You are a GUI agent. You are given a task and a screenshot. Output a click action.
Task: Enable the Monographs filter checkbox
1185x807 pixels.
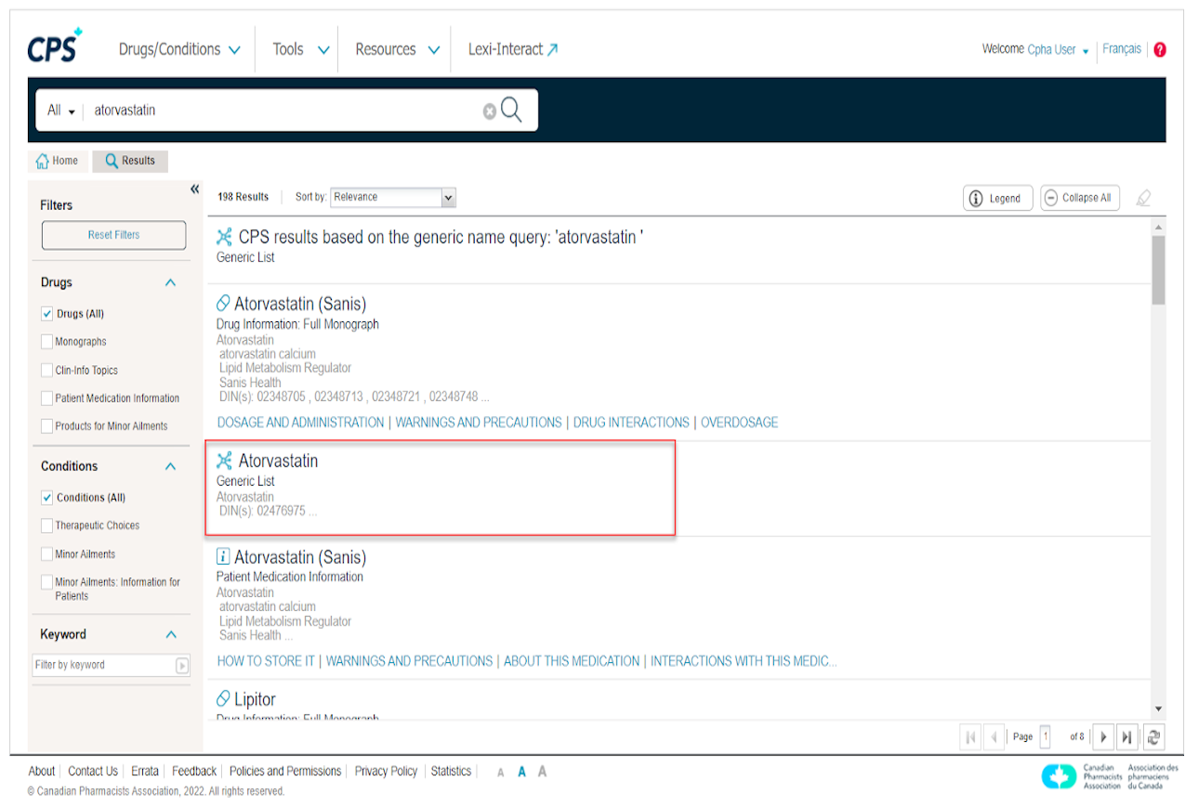click(47, 342)
